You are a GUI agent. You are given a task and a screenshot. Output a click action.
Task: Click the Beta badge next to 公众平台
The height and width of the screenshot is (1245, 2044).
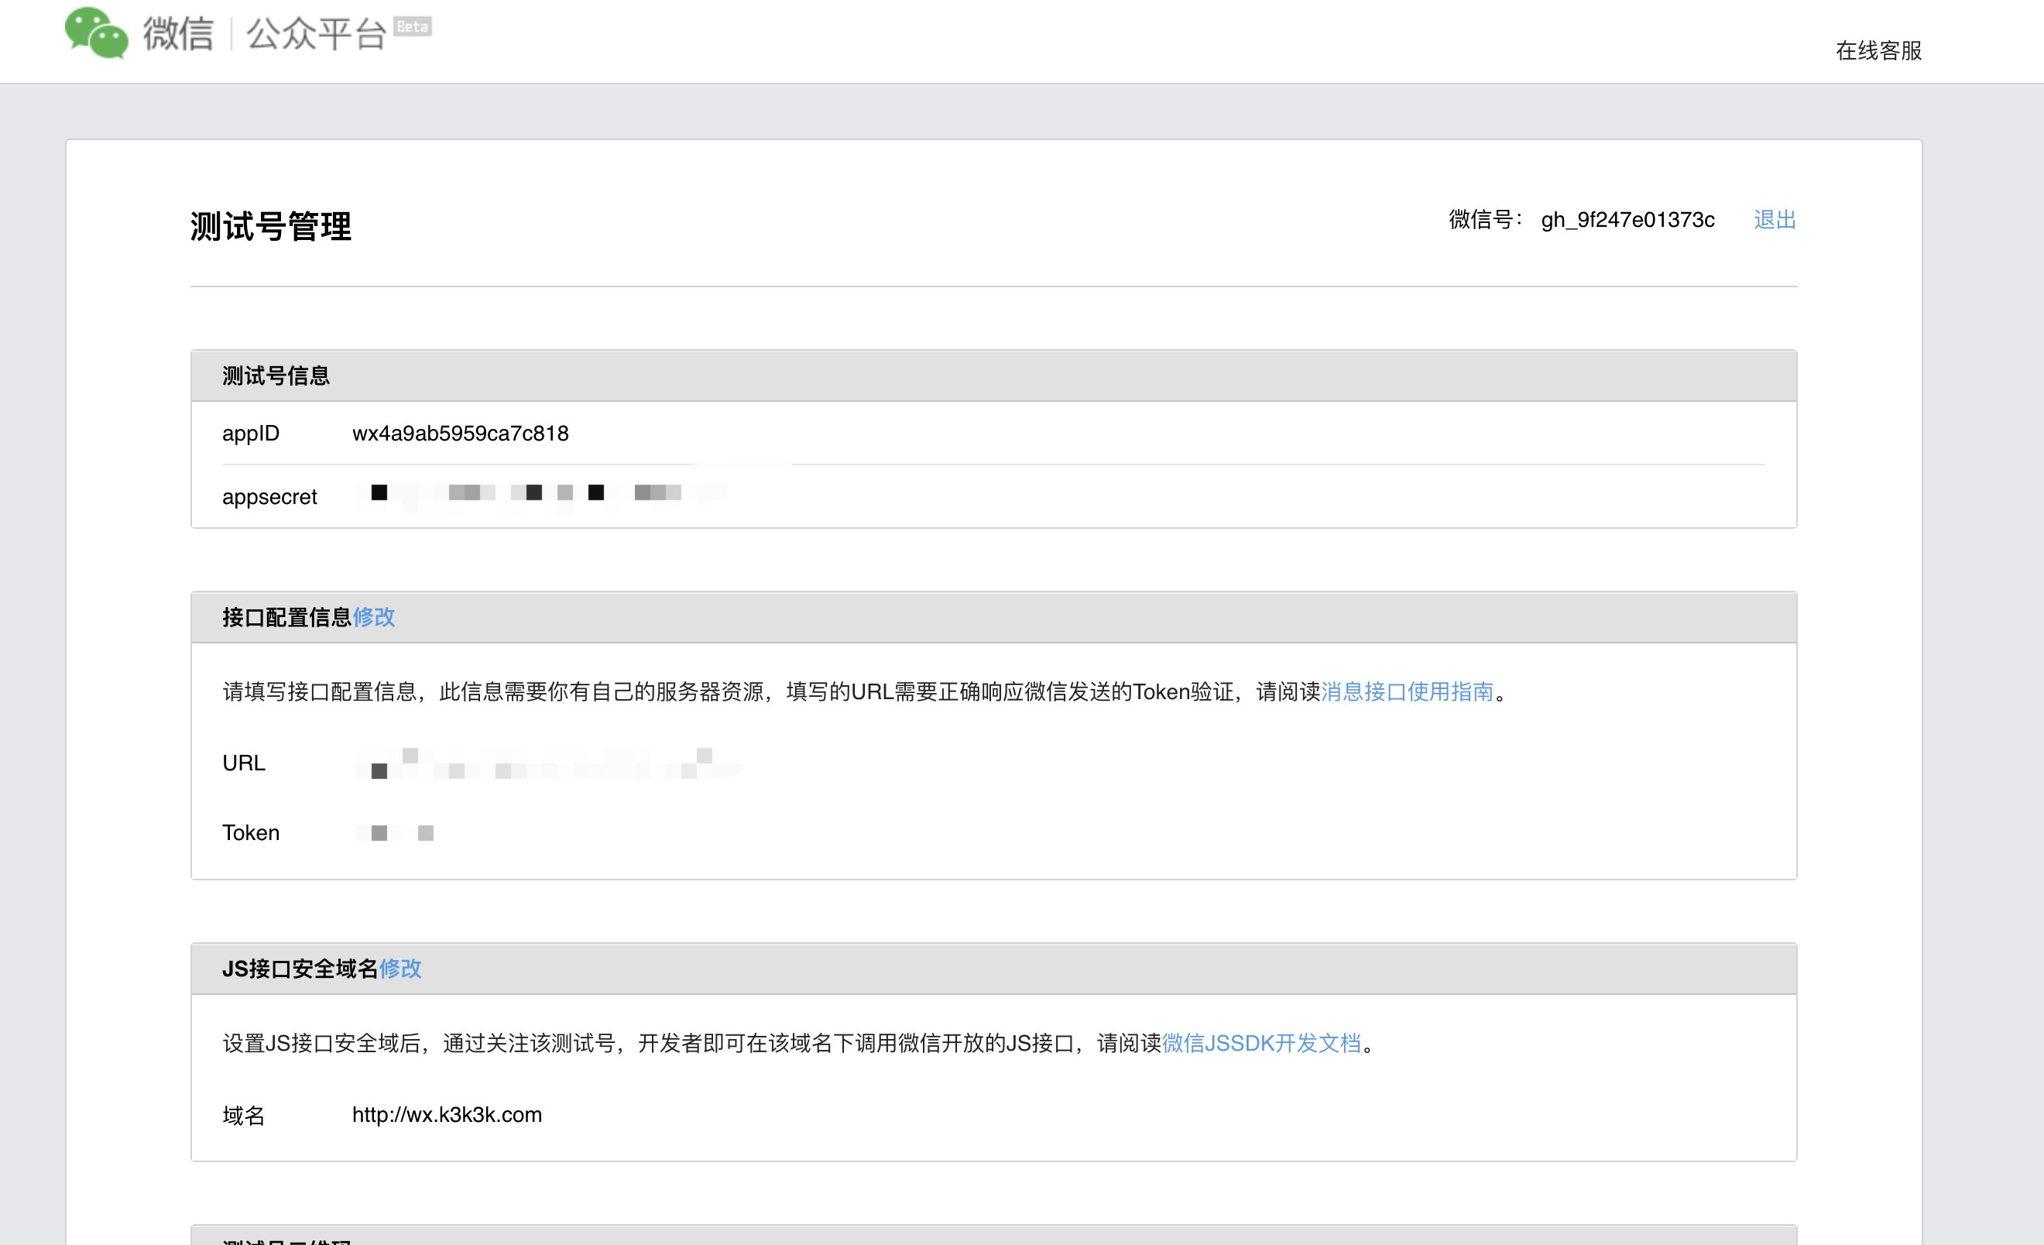click(412, 26)
